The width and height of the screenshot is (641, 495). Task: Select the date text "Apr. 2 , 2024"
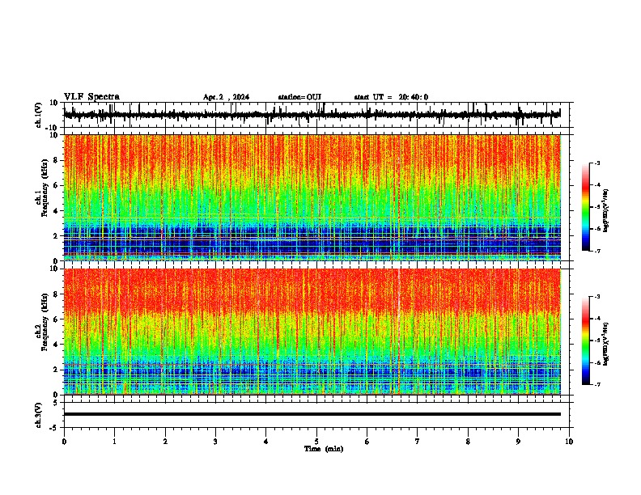pos(226,97)
